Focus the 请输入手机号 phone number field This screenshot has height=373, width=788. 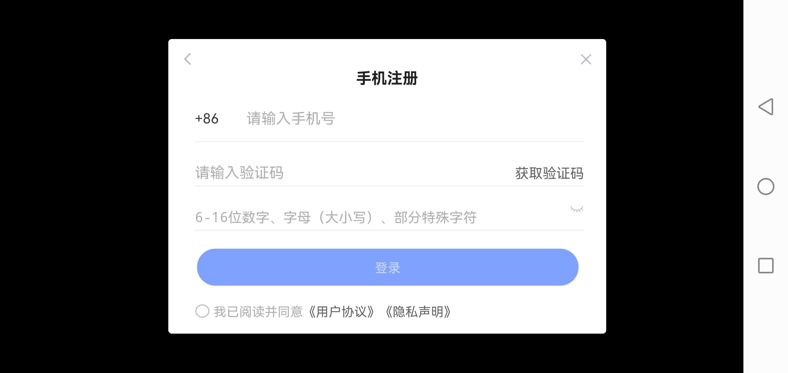coord(415,119)
